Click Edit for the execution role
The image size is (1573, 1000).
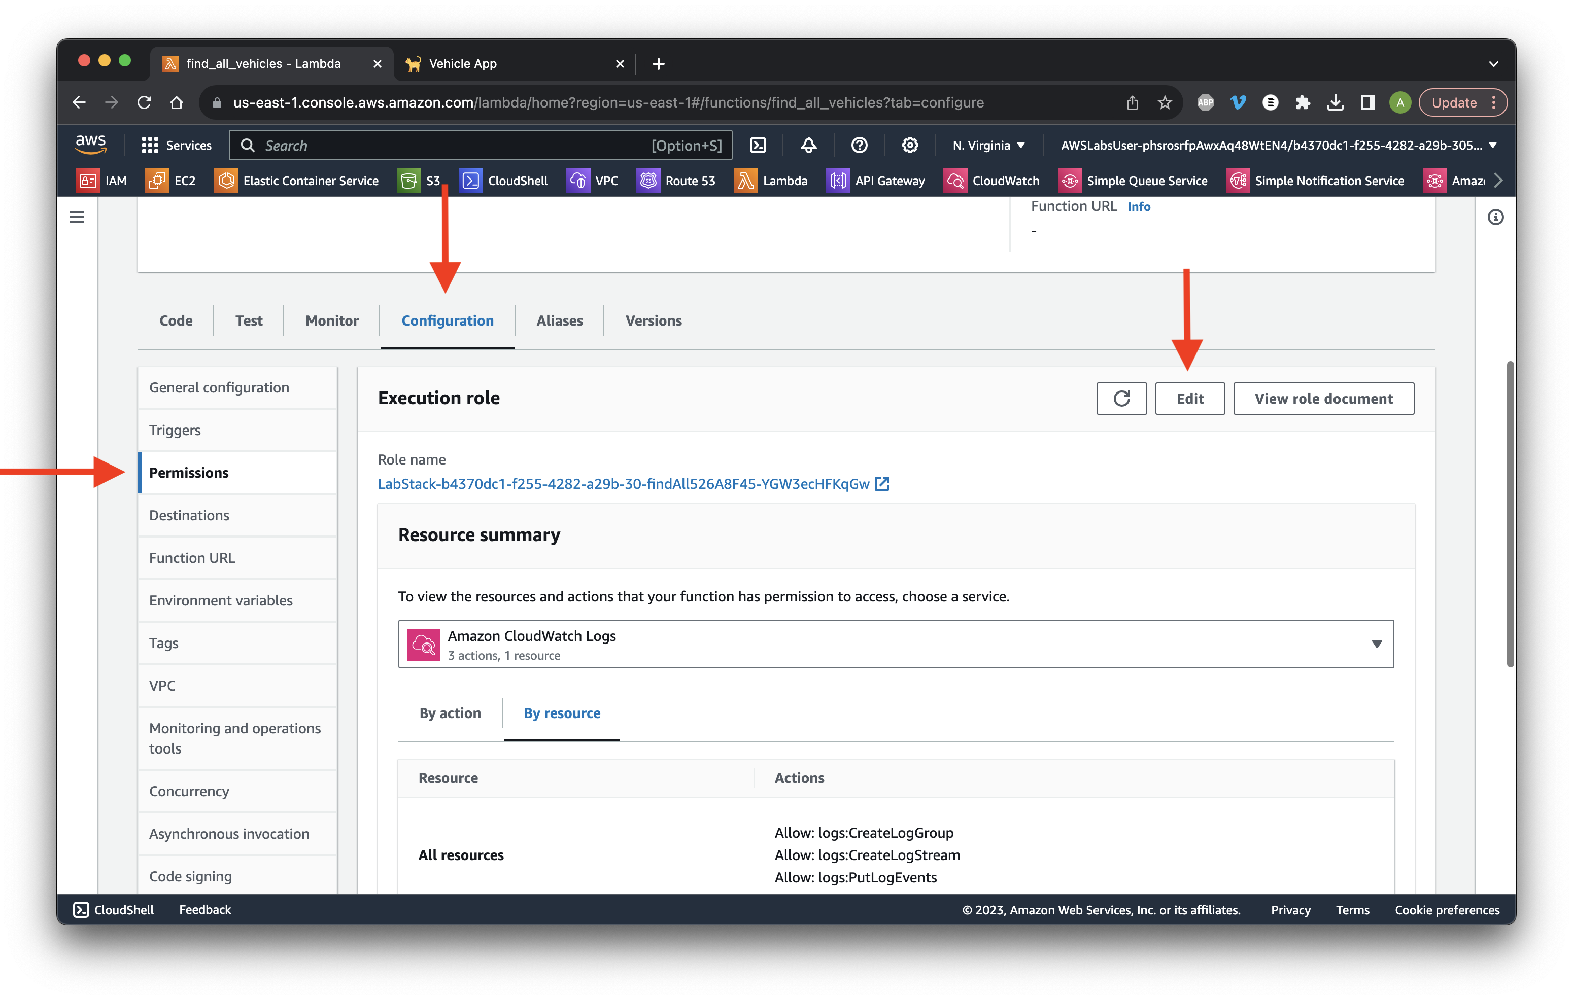1189,398
